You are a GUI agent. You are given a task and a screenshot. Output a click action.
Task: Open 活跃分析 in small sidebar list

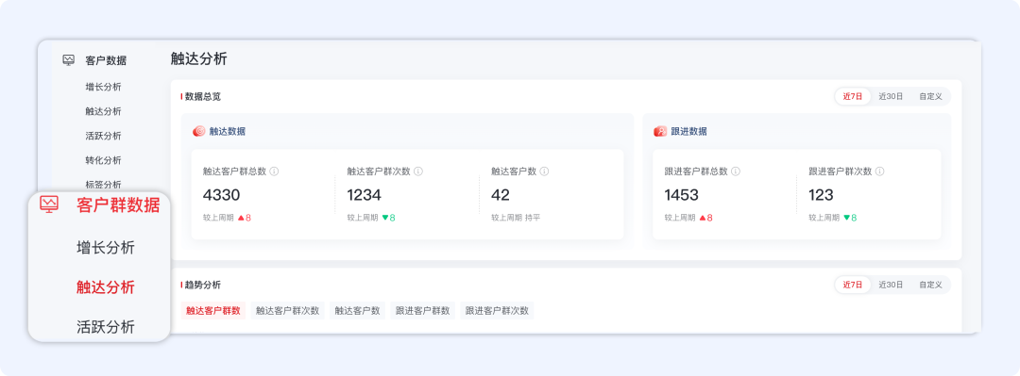[x=103, y=136]
